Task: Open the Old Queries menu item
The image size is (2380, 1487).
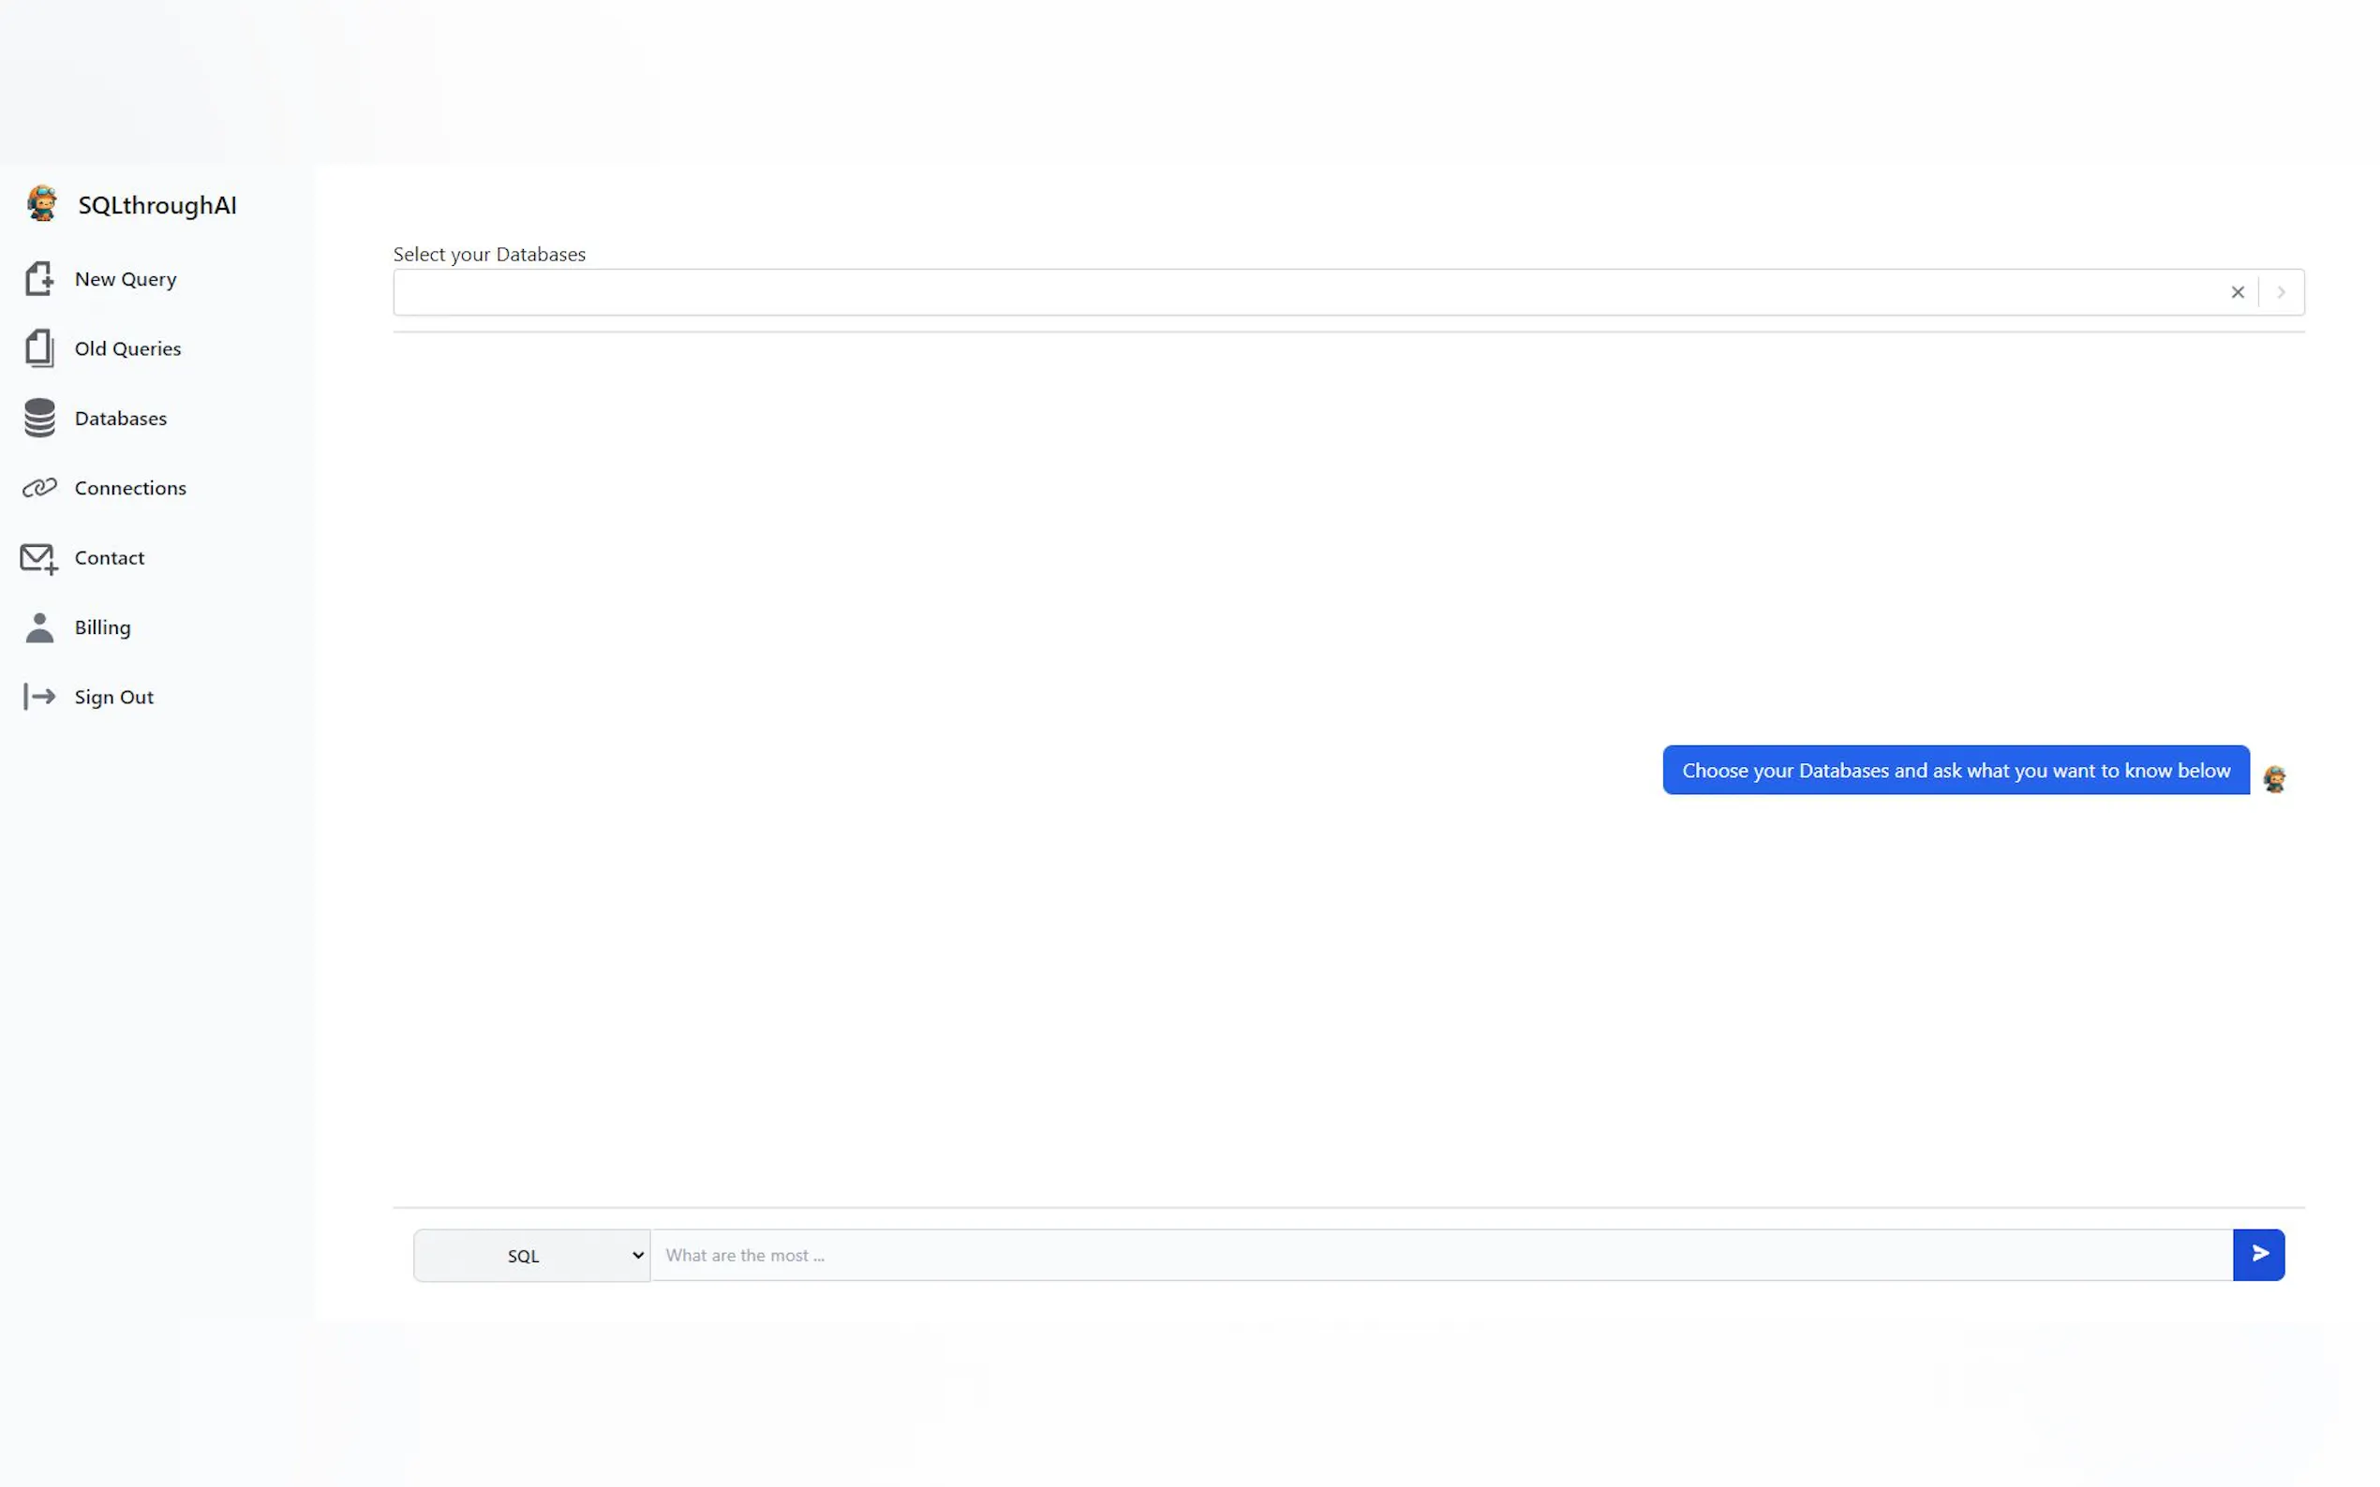Action: click(128, 348)
